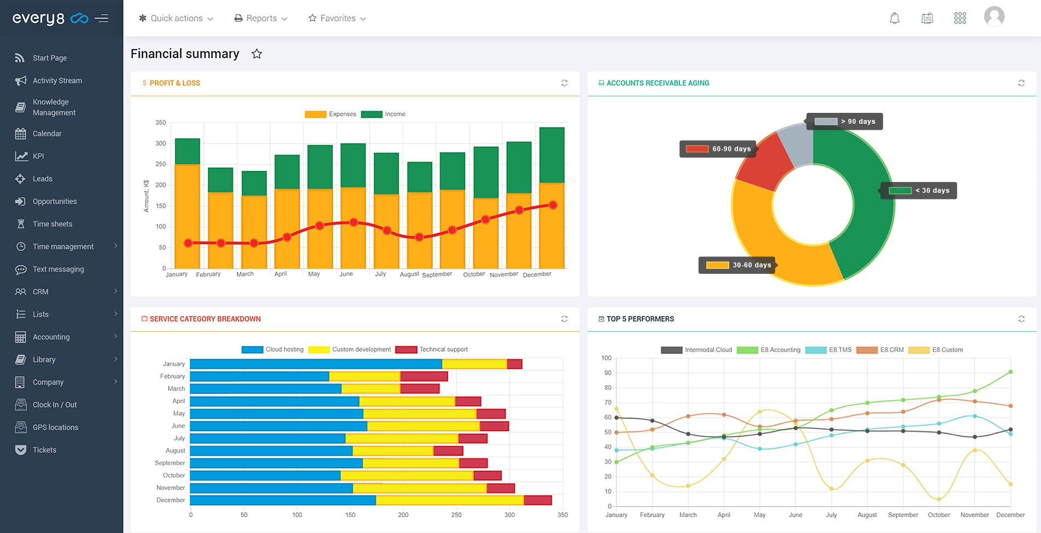Expand the CRM sidebar section
1041x533 pixels.
(41, 291)
